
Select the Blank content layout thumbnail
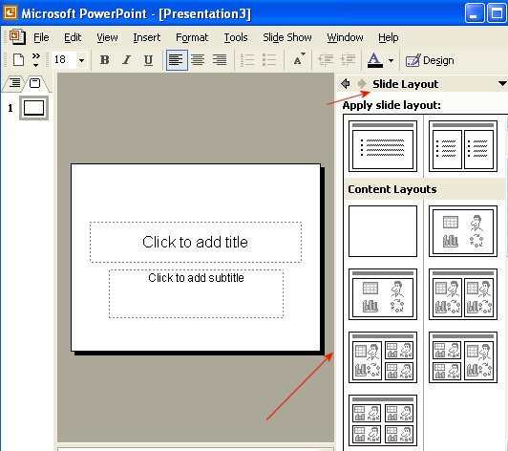383,231
